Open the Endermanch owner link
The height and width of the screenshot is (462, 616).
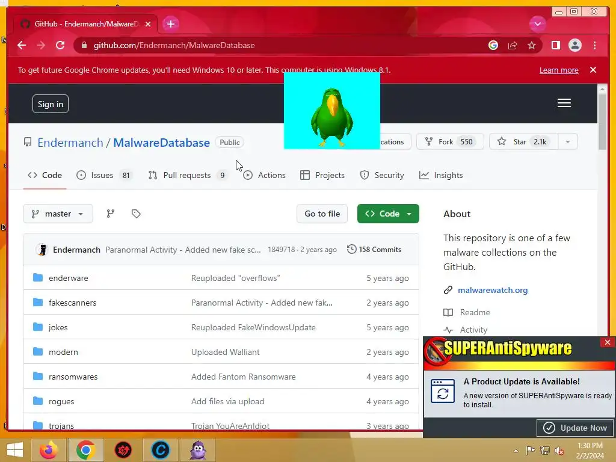(x=70, y=143)
